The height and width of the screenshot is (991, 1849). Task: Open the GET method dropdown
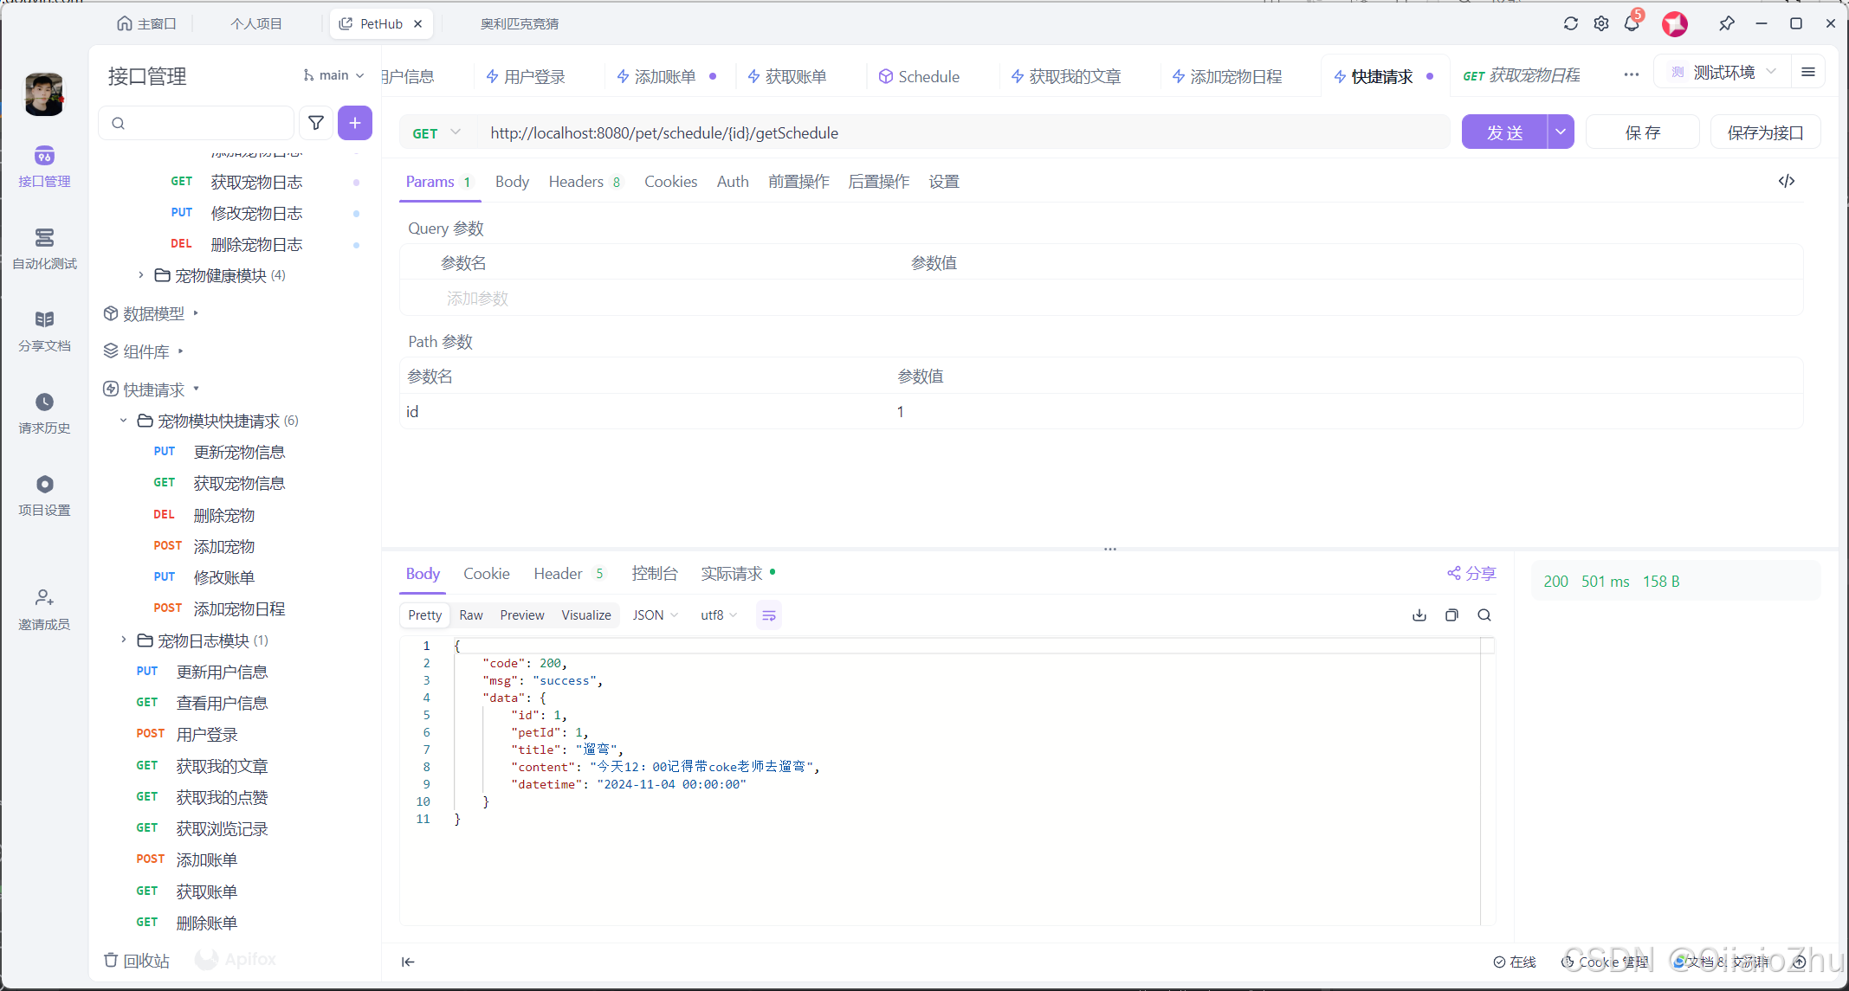click(x=436, y=132)
